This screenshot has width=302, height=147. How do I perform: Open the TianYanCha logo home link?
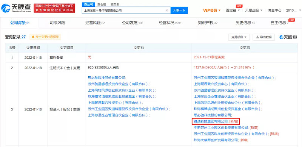pyautogui.click(x=16, y=8)
